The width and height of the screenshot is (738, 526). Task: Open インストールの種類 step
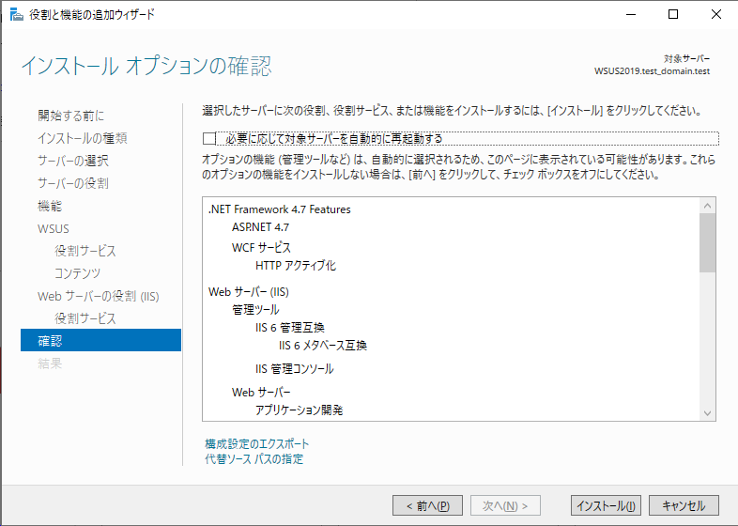pyautogui.click(x=83, y=138)
